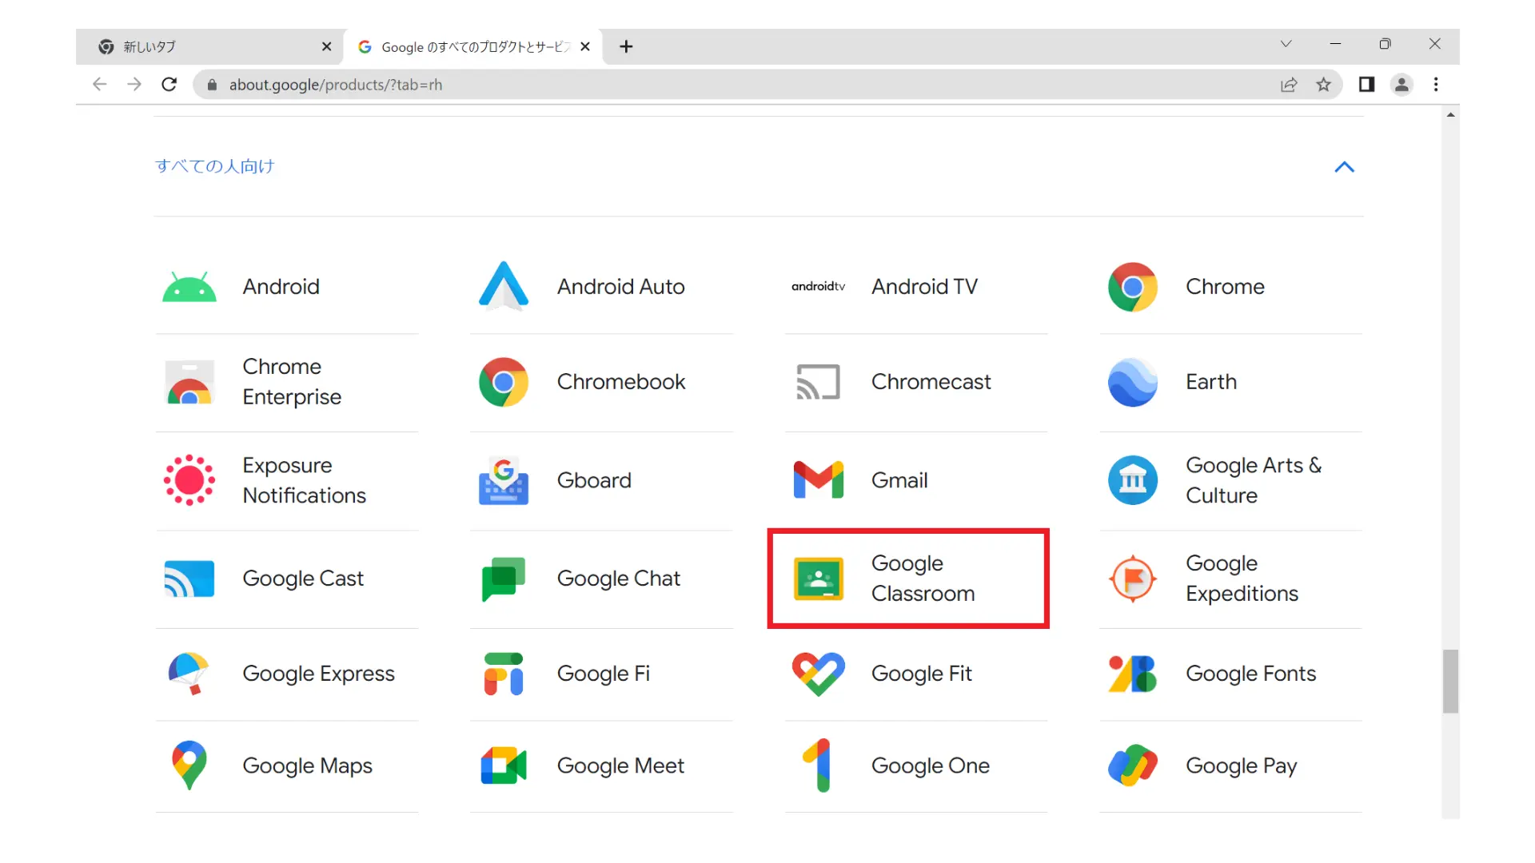Open the Earth text link
This screenshot has height=863, width=1535.
pyautogui.click(x=1211, y=382)
